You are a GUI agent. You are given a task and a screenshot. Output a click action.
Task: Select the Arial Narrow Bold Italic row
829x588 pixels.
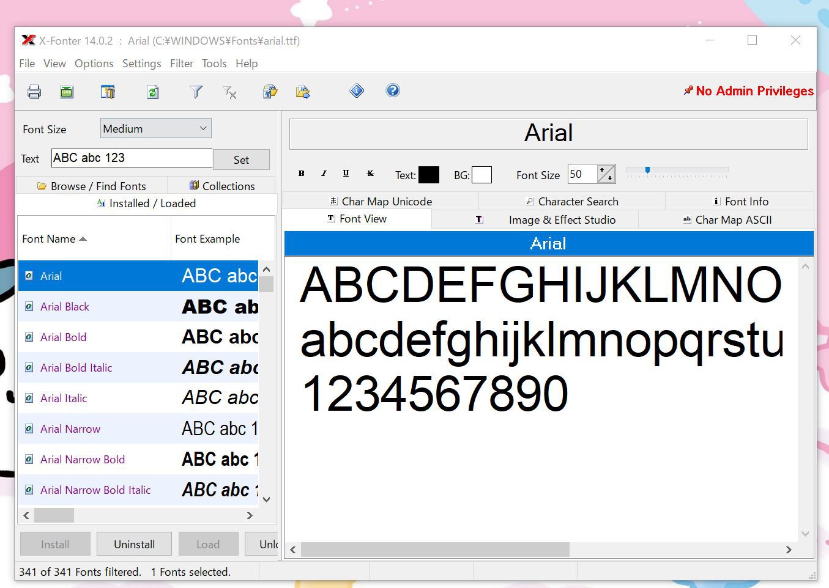point(138,490)
